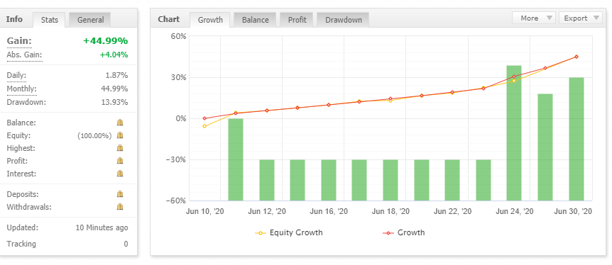Screen dimensions: 612x265
Task: Click the lock icon next to Interest
Action: (x=120, y=174)
